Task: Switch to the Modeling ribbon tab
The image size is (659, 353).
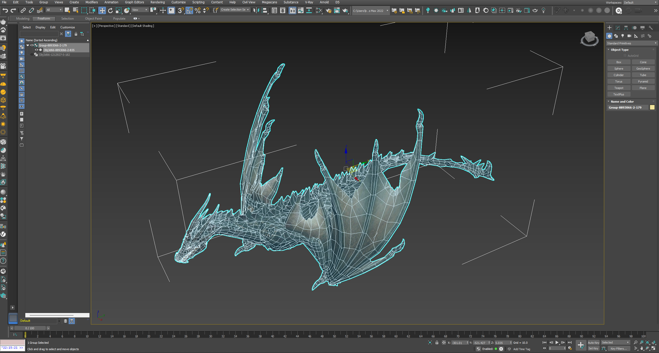Action: pos(23,19)
